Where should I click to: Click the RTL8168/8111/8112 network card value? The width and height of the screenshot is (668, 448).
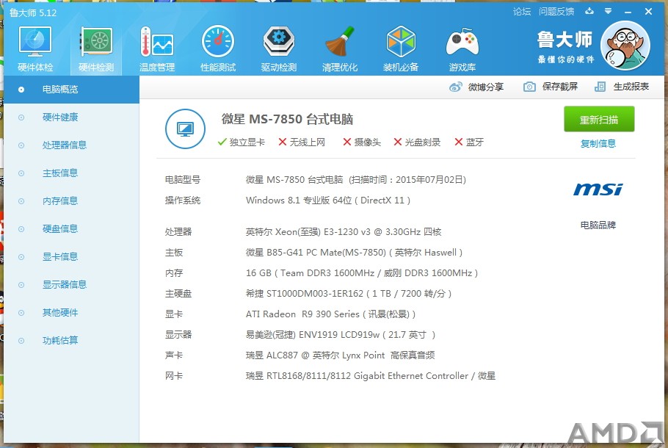[x=371, y=376]
